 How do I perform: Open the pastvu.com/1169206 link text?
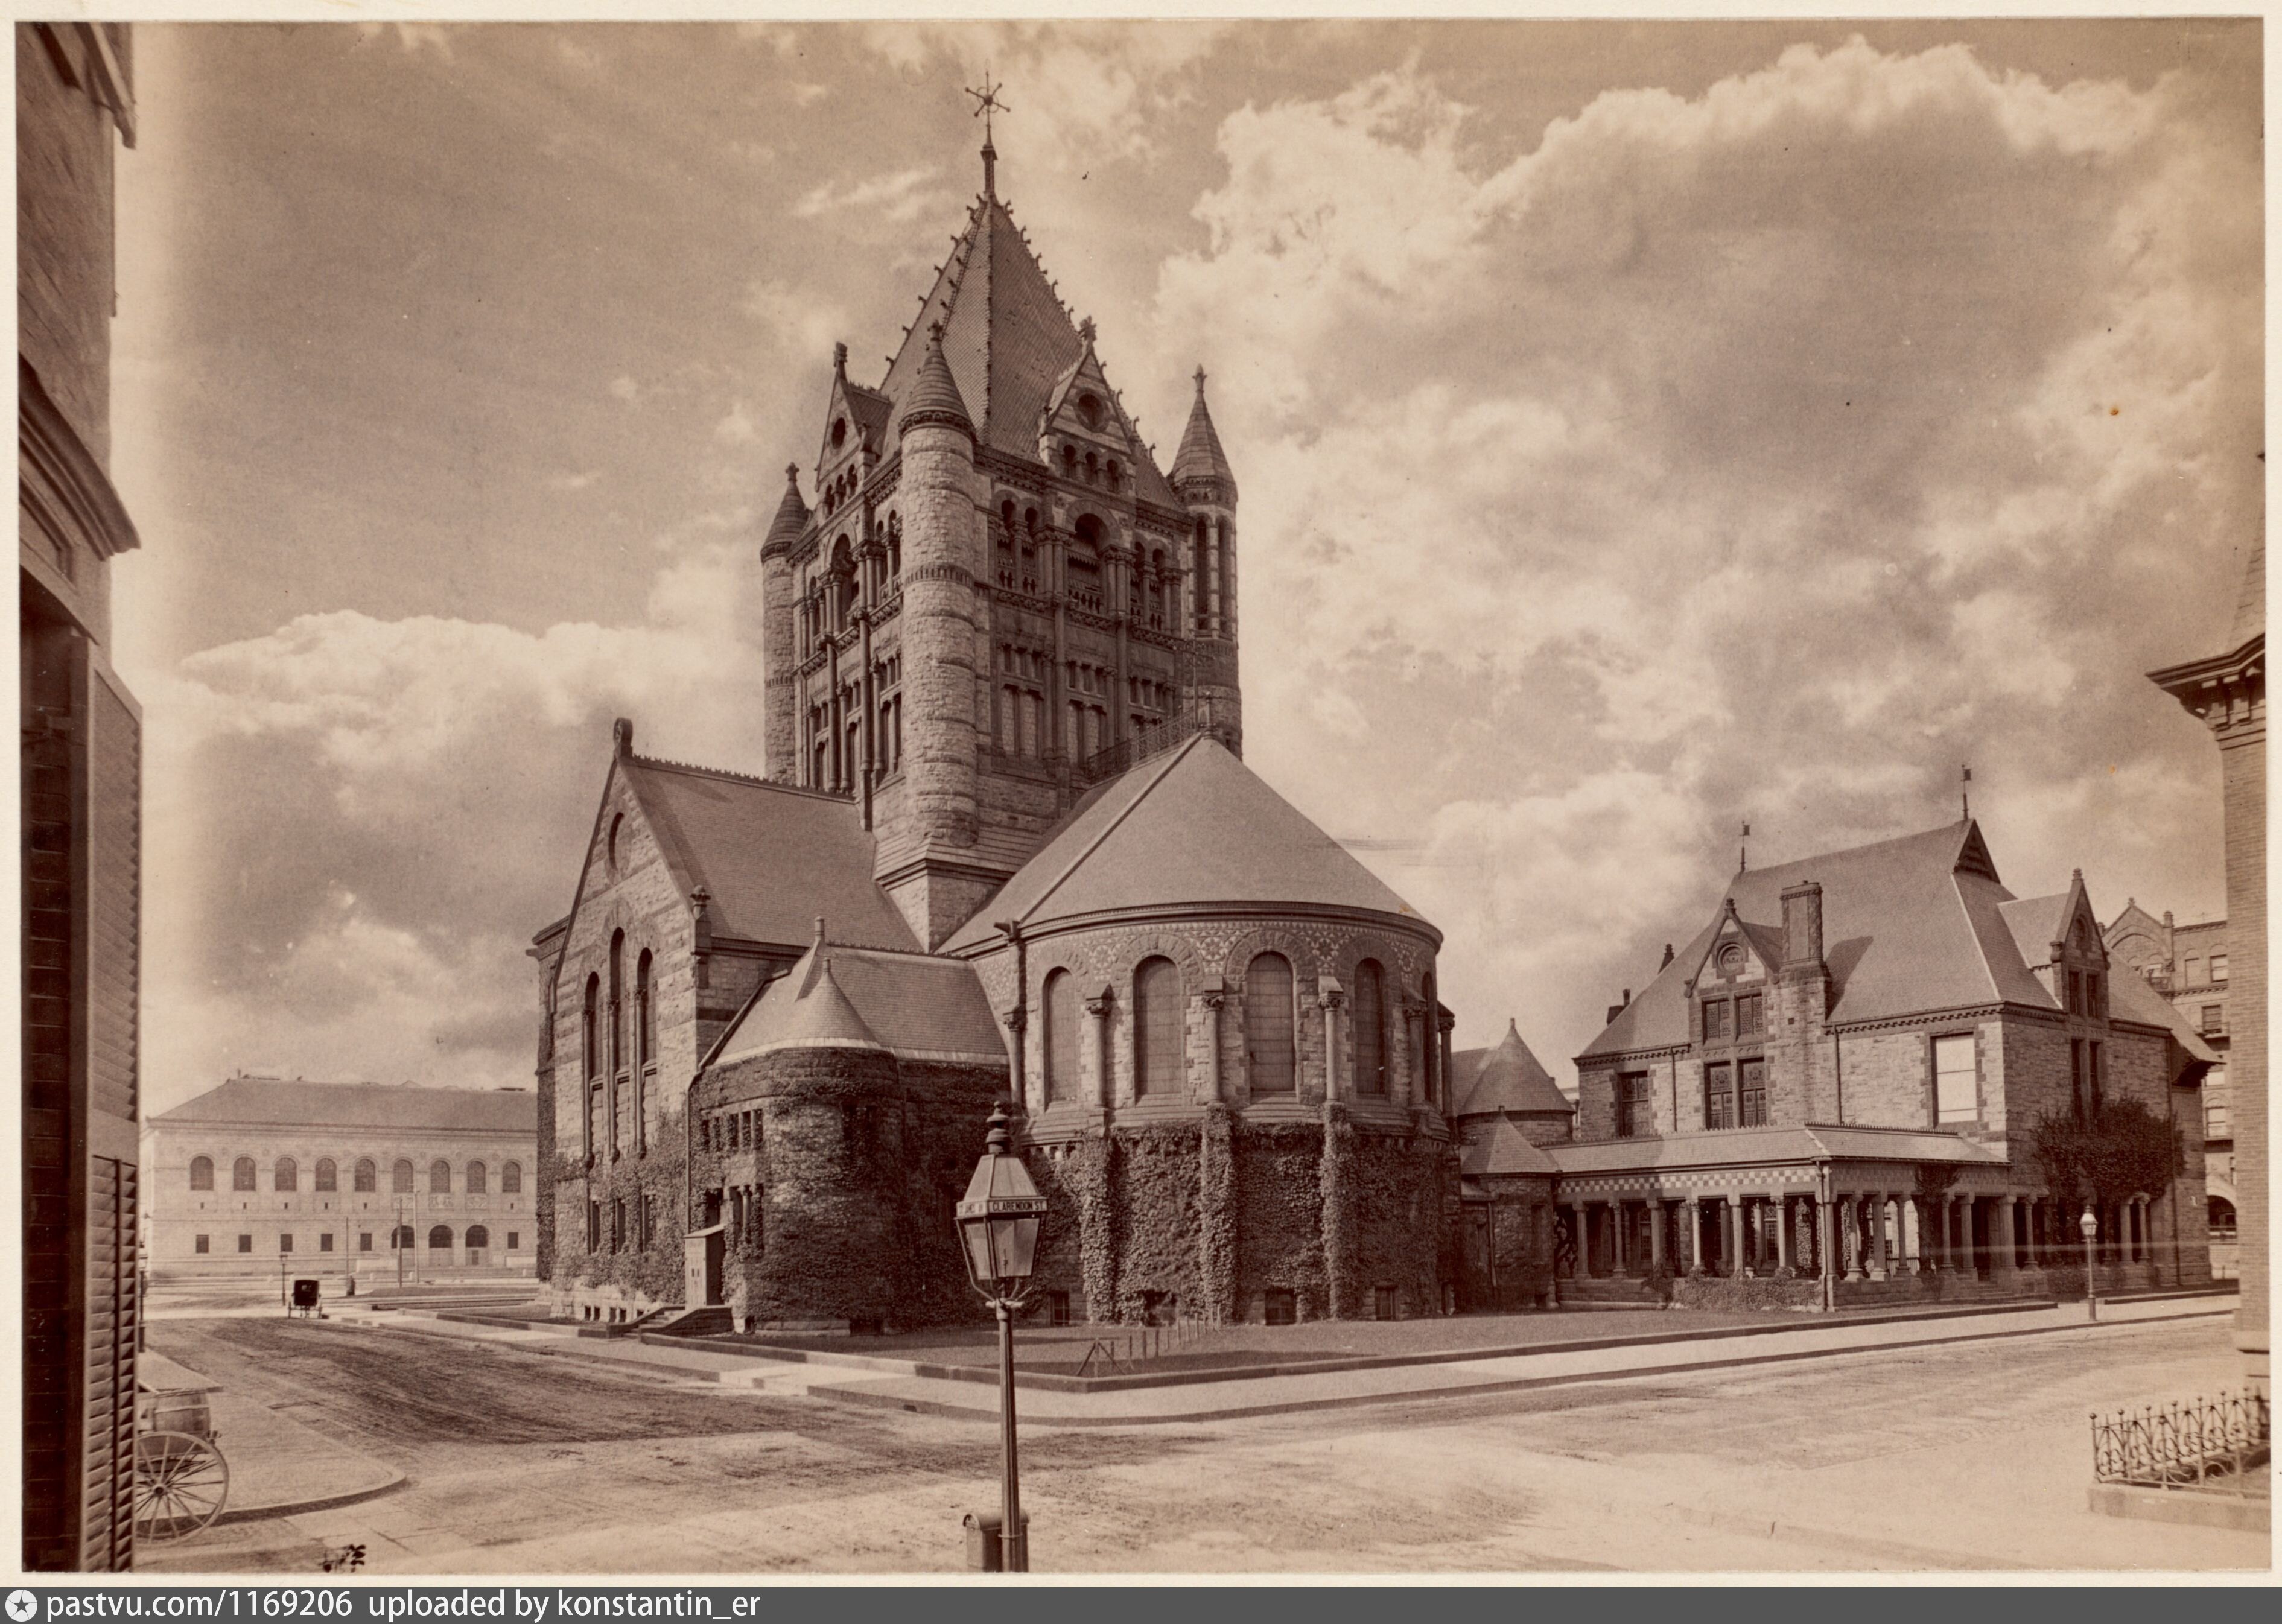point(199,1605)
